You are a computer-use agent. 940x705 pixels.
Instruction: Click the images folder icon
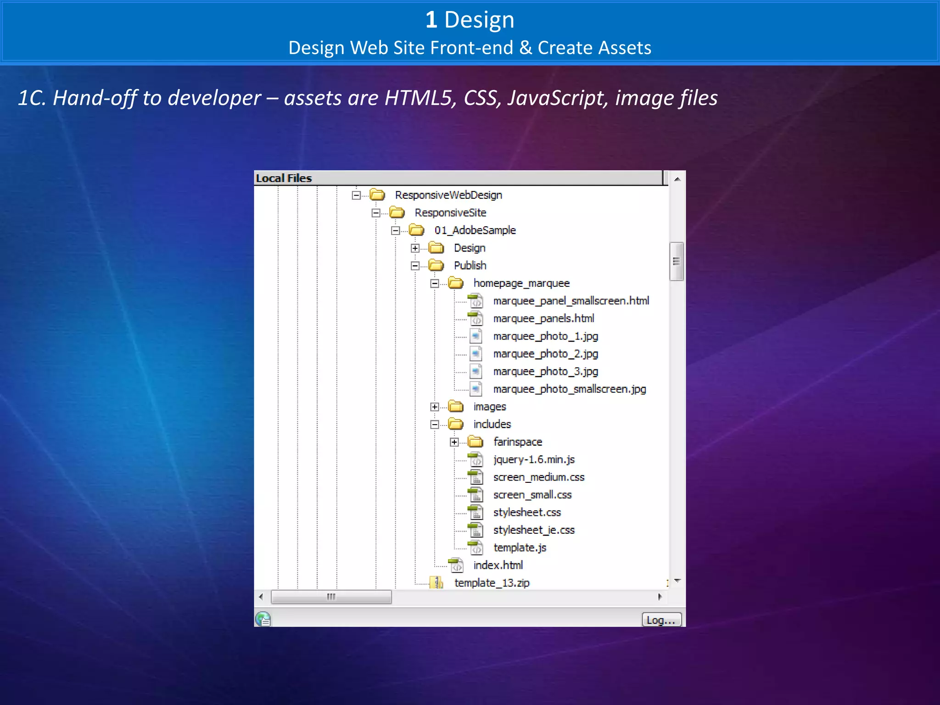click(456, 406)
